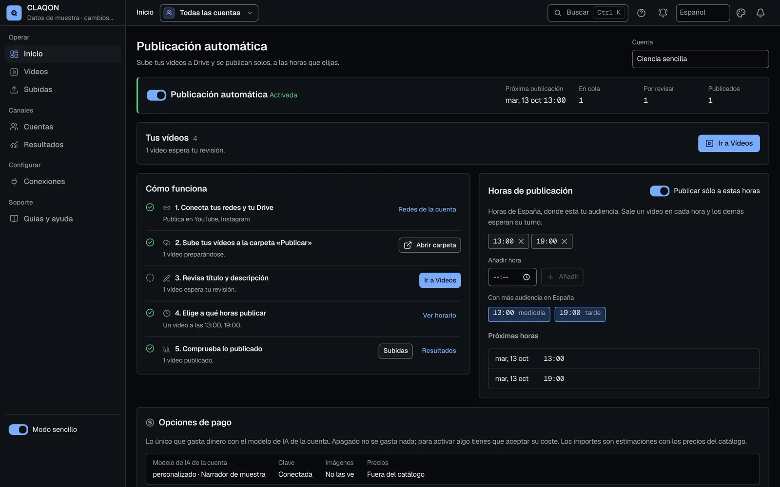Click the pending circle on step 3
The image size is (780, 487).
[150, 278]
